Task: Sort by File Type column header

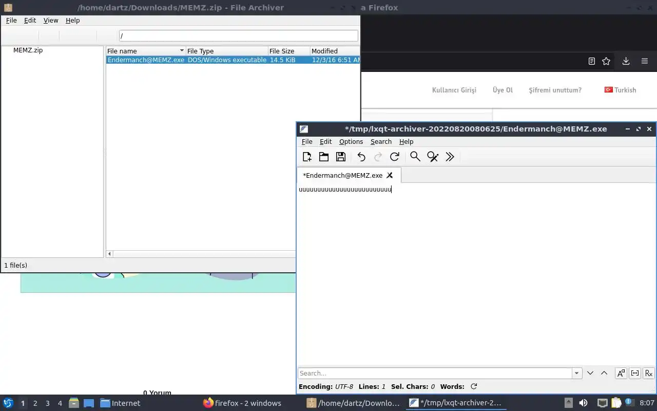Action: [x=227, y=51]
